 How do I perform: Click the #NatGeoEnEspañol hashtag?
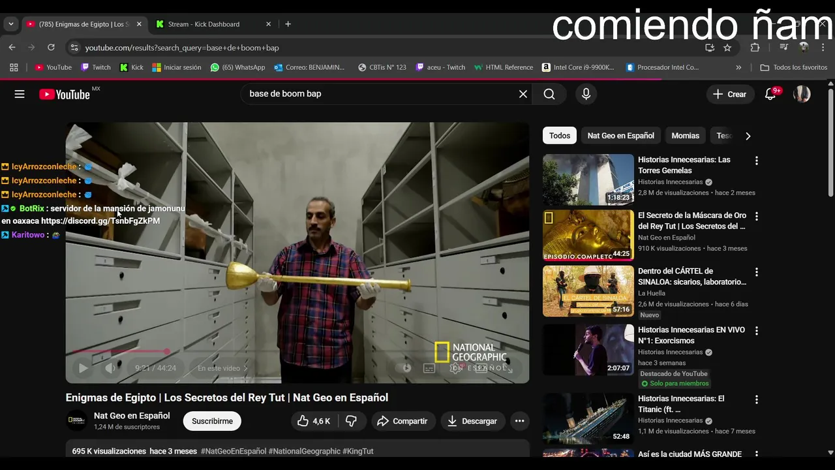pyautogui.click(x=234, y=451)
